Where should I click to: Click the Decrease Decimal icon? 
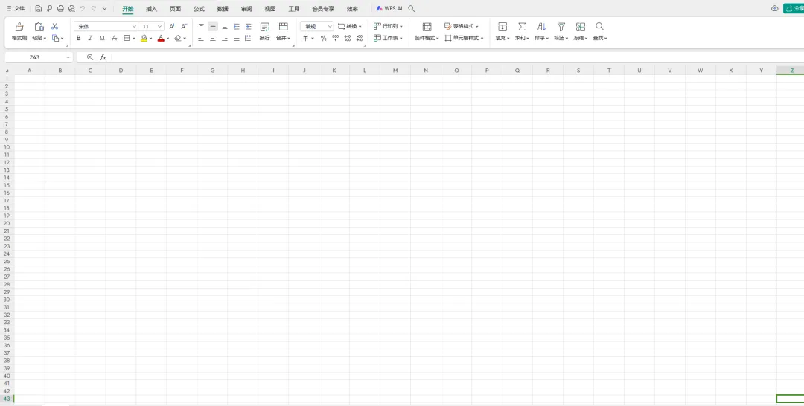pyautogui.click(x=360, y=39)
